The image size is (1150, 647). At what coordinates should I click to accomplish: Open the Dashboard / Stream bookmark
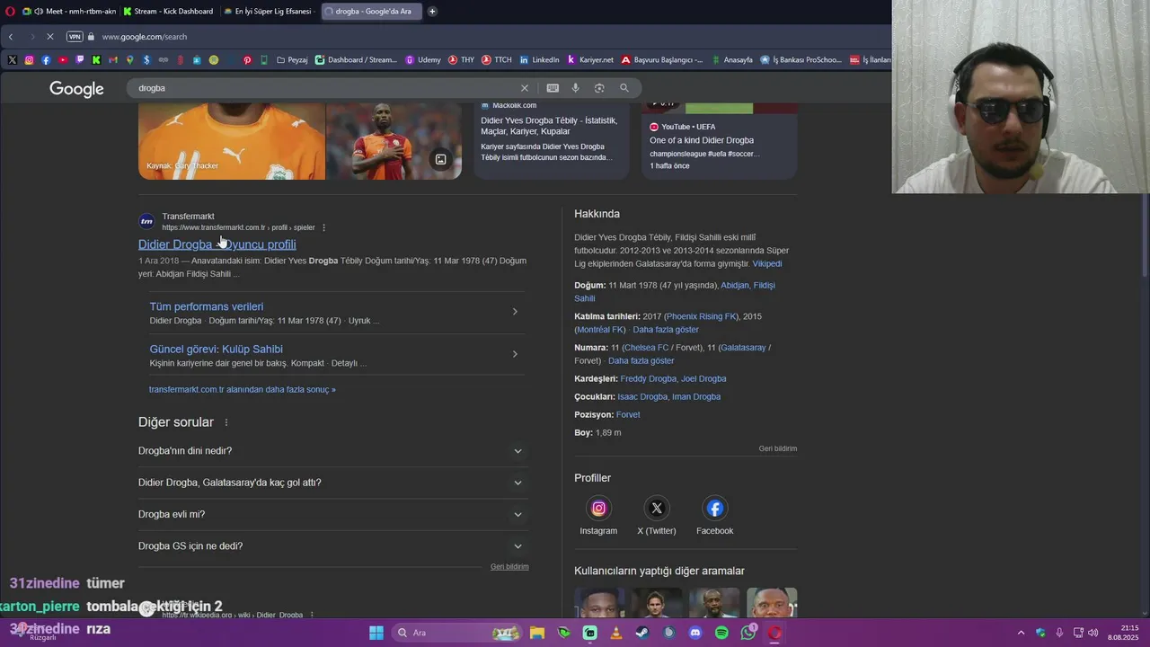[356, 60]
